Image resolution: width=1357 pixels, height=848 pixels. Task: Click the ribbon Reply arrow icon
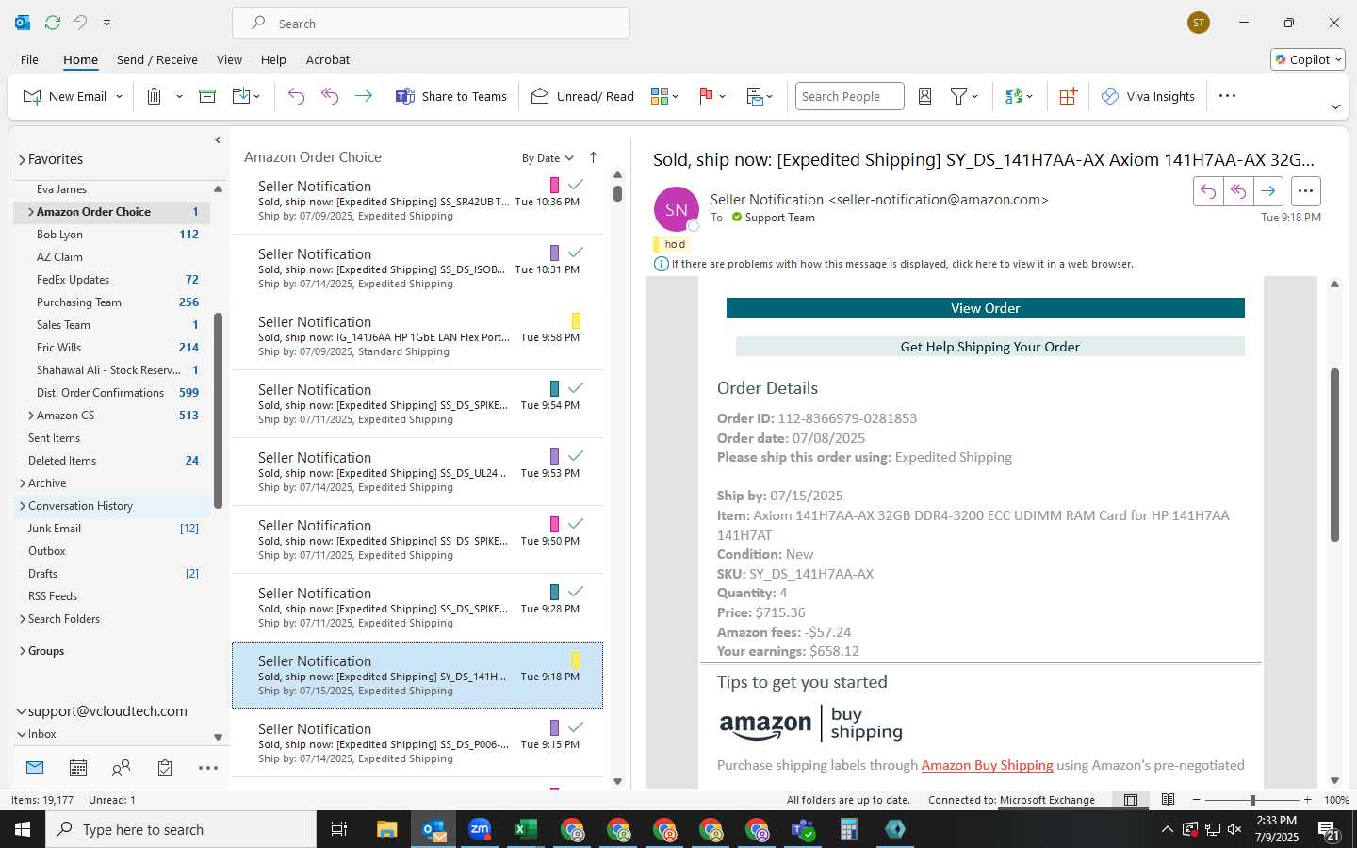pyautogui.click(x=296, y=96)
